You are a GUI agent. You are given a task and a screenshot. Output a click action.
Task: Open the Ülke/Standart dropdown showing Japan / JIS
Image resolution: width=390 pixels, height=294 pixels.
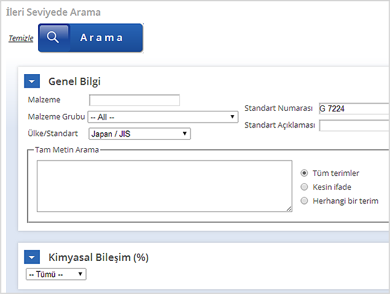coord(139,134)
